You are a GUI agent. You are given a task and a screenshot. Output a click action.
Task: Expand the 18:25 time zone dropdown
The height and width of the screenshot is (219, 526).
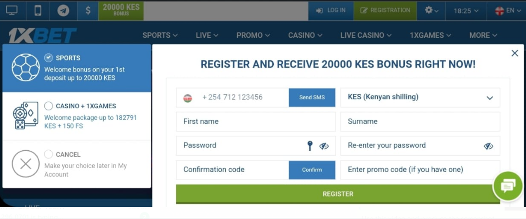tap(466, 10)
